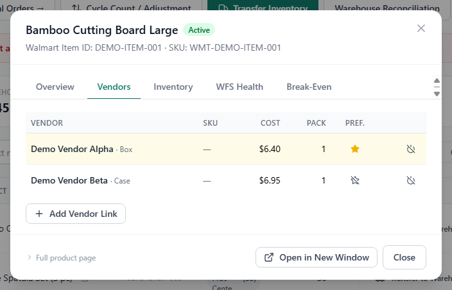Click the SKU column header
The width and height of the screenshot is (452, 290).
[x=210, y=123]
